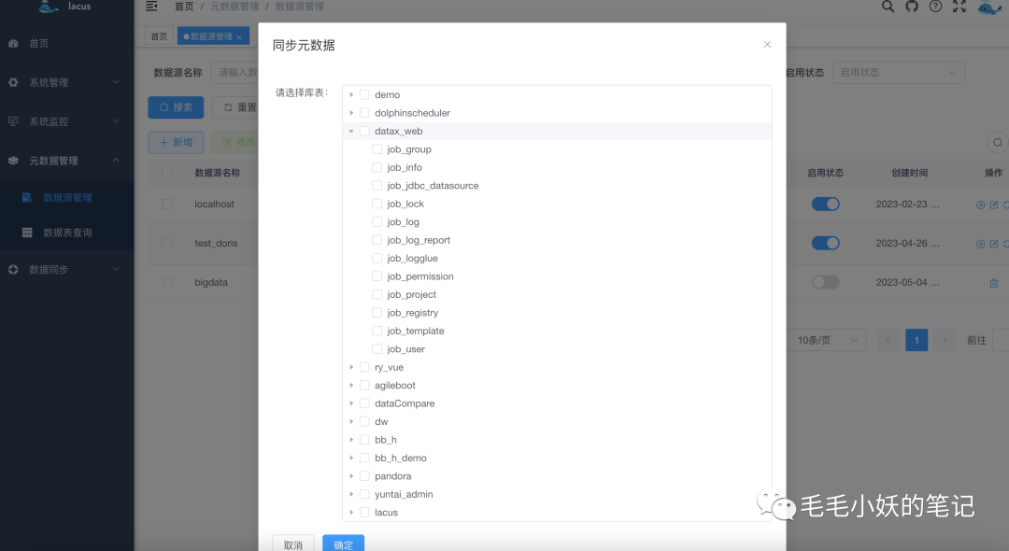Expand the ry_vue tree node
The width and height of the screenshot is (1009, 551).
351,367
